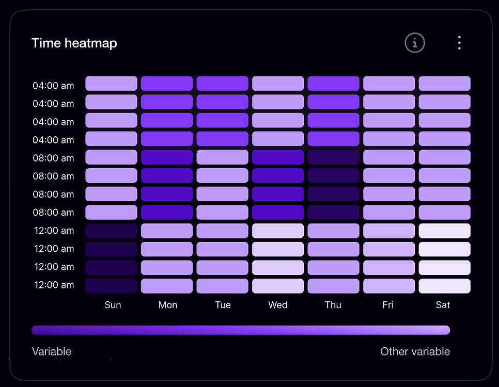Select the Sat day label
The height and width of the screenshot is (387, 499).
pos(443,305)
